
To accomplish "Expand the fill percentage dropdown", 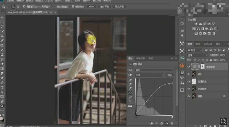I will click(x=228, y=60).
